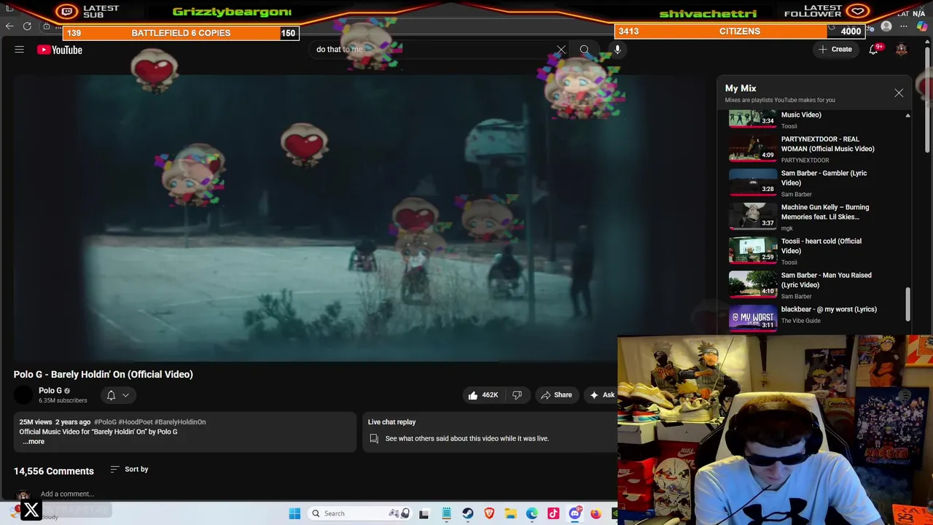Screen dimensions: 933x525
Task: Select the Sam Barber Gambler thumbnail
Action: click(x=753, y=182)
